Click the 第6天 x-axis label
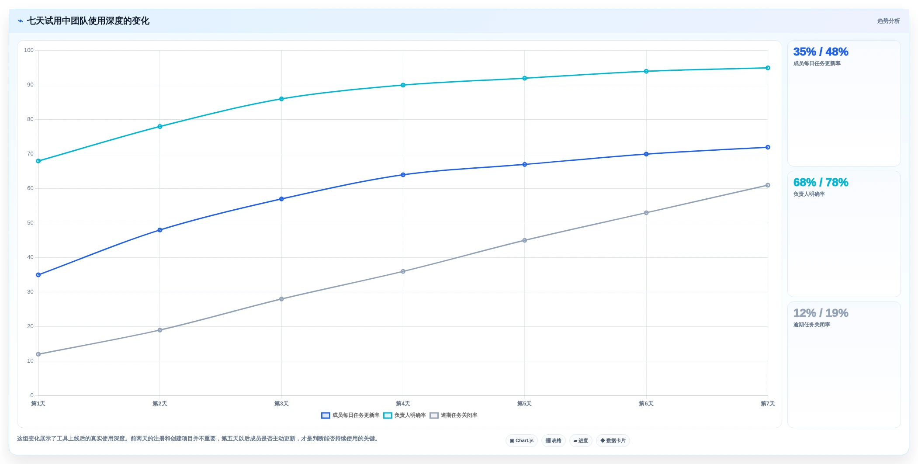The width and height of the screenshot is (918, 464). pos(646,404)
